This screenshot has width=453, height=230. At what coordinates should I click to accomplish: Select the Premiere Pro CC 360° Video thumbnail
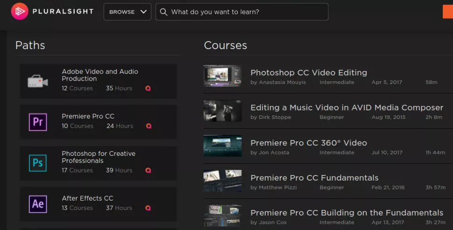(x=222, y=146)
